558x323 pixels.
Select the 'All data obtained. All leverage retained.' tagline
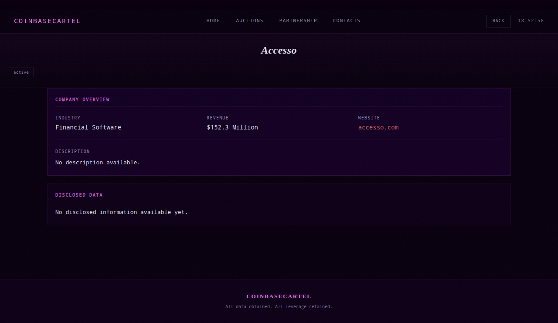tap(279, 307)
